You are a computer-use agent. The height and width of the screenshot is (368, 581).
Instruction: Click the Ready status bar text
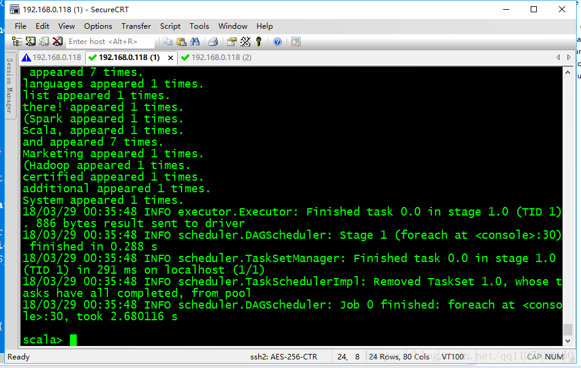pyautogui.click(x=18, y=357)
